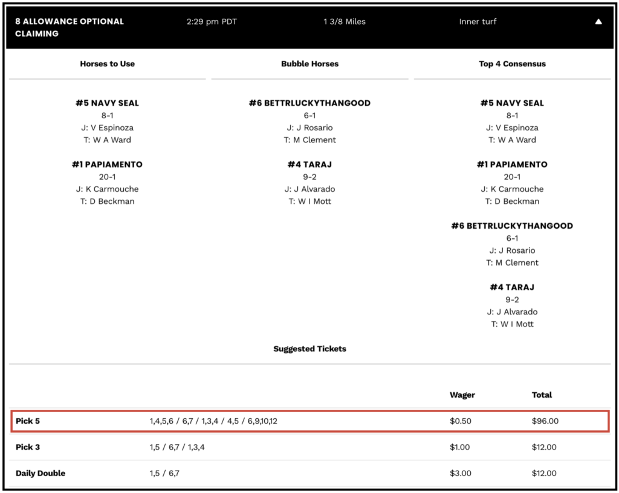Select the 8-1 odds under Horses to Use
Screen dimensions: 619x493
click(x=108, y=115)
